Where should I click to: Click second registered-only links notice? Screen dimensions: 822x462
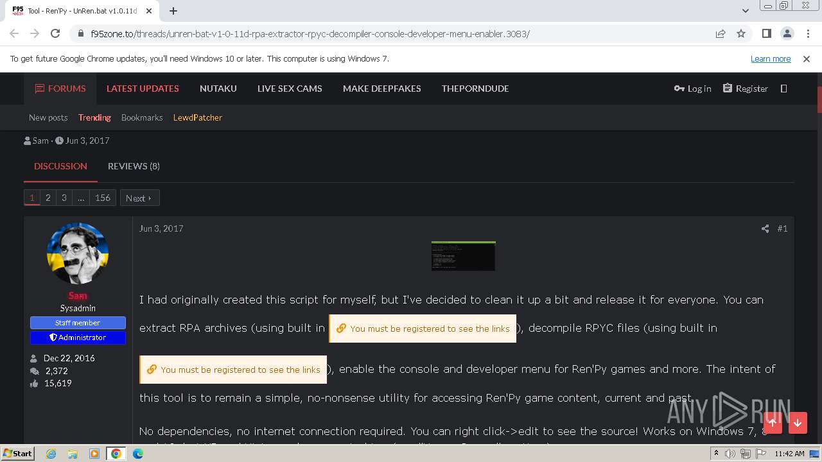[233, 370]
